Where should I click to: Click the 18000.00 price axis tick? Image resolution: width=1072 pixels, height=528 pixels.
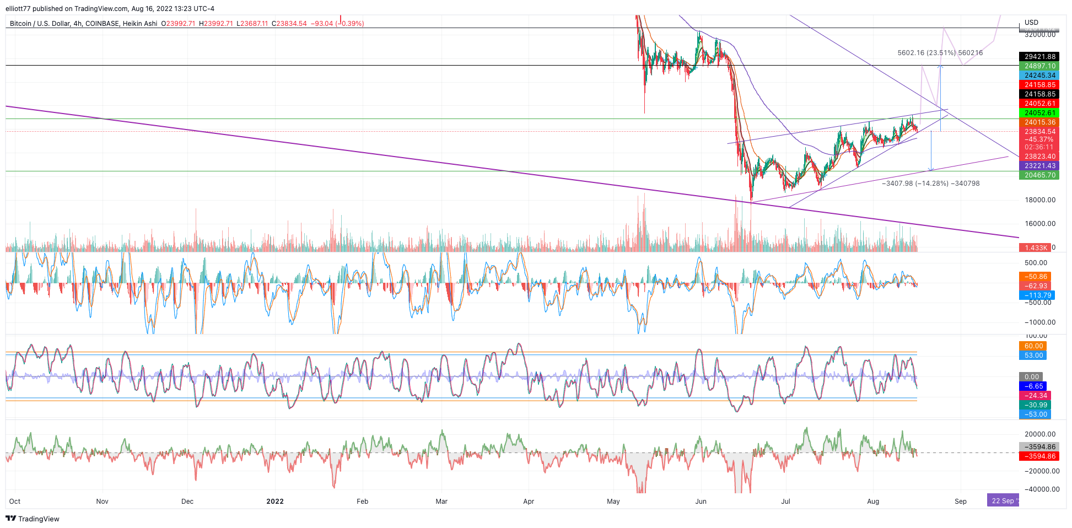1040,200
